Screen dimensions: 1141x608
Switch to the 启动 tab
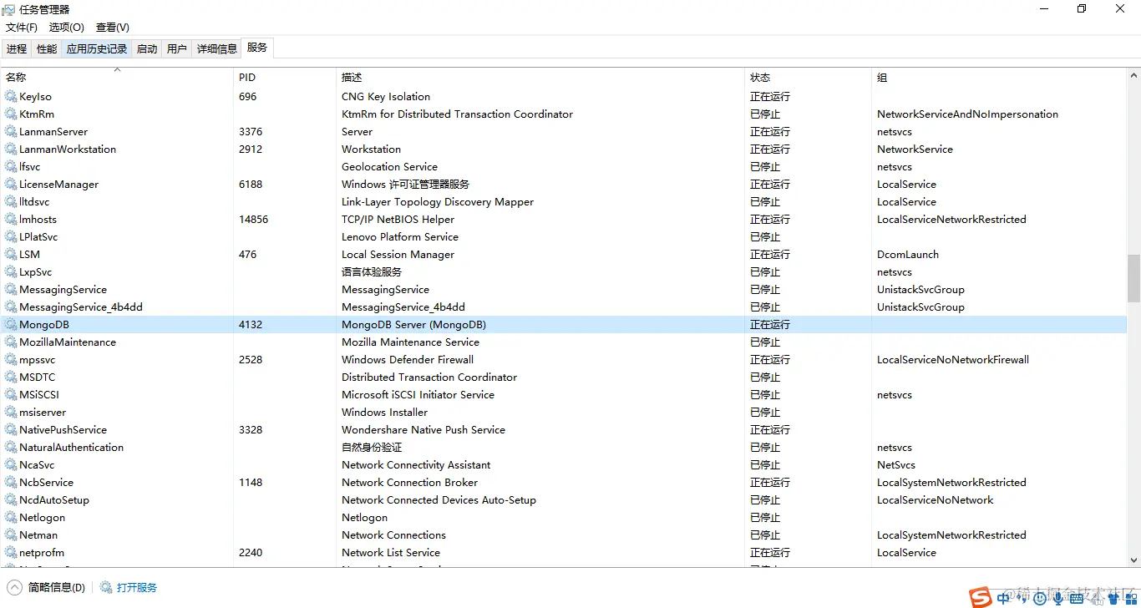[x=147, y=49]
